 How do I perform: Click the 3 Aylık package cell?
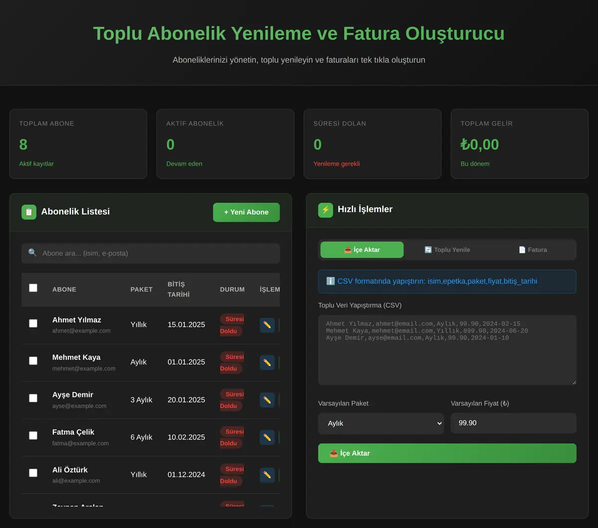tap(142, 400)
